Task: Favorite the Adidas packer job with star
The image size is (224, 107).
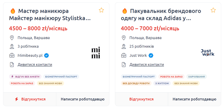Action: 213,10
